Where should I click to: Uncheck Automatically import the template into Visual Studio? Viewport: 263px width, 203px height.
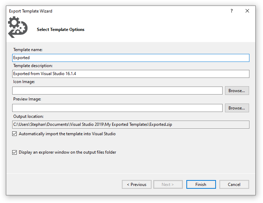[x=15, y=134]
